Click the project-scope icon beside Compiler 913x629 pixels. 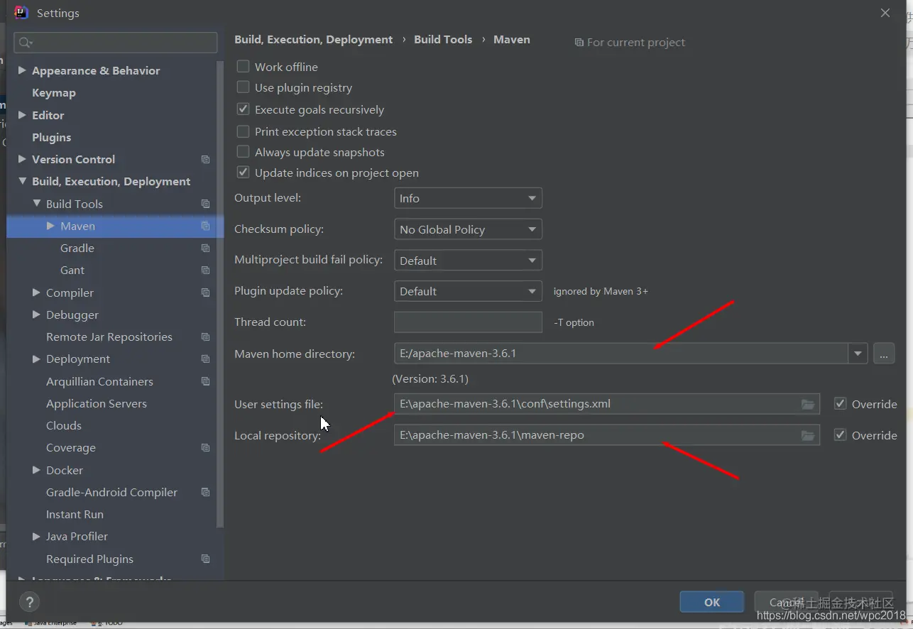click(205, 292)
